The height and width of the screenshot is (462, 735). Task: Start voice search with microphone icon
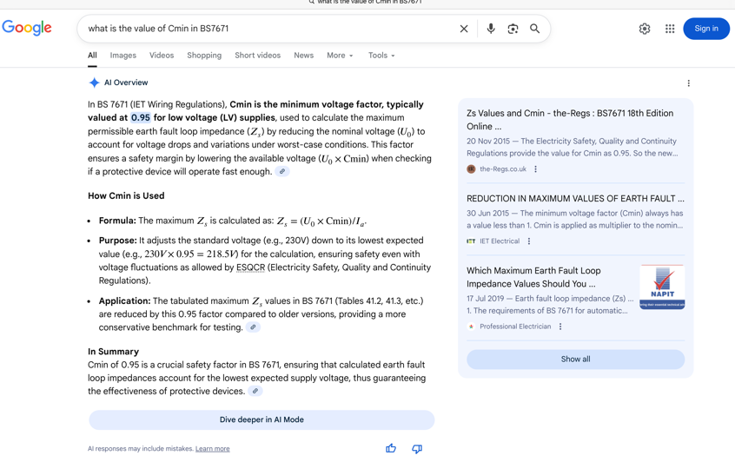click(491, 29)
